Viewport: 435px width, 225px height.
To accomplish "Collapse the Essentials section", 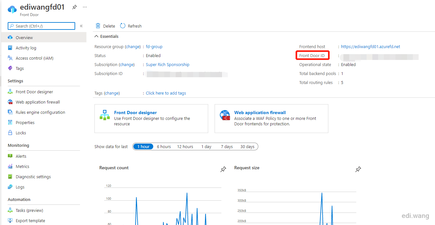I will [107, 37].
